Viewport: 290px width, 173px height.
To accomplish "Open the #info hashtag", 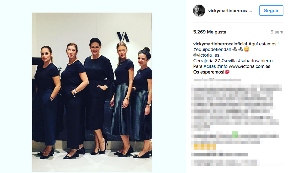I will click(x=222, y=66).
